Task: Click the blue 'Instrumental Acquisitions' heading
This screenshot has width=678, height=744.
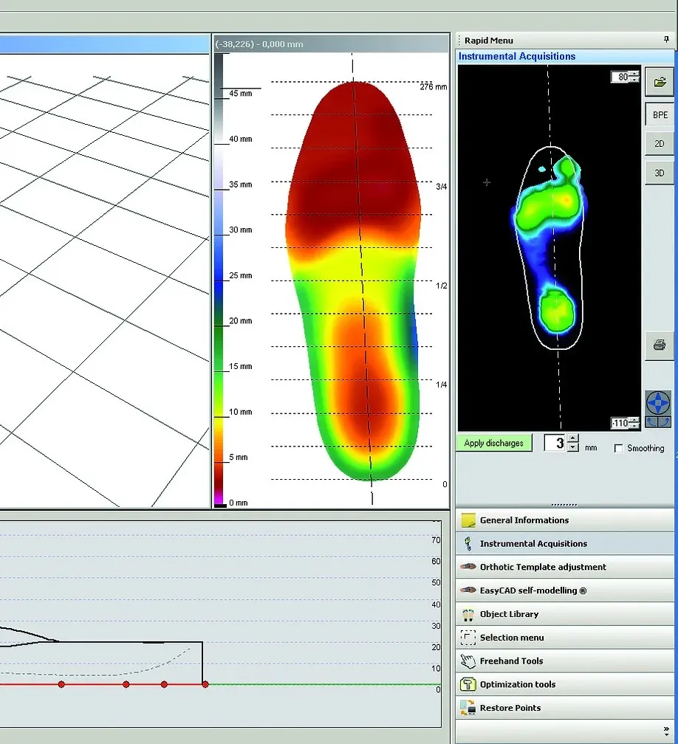Action: 516,56
